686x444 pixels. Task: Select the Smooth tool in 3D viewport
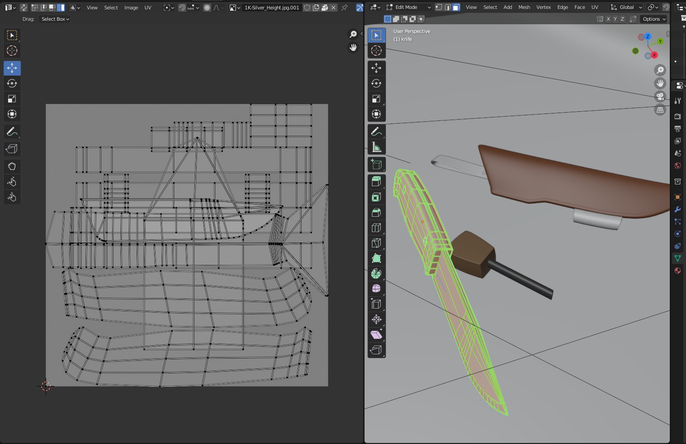click(x=376, y=289)
